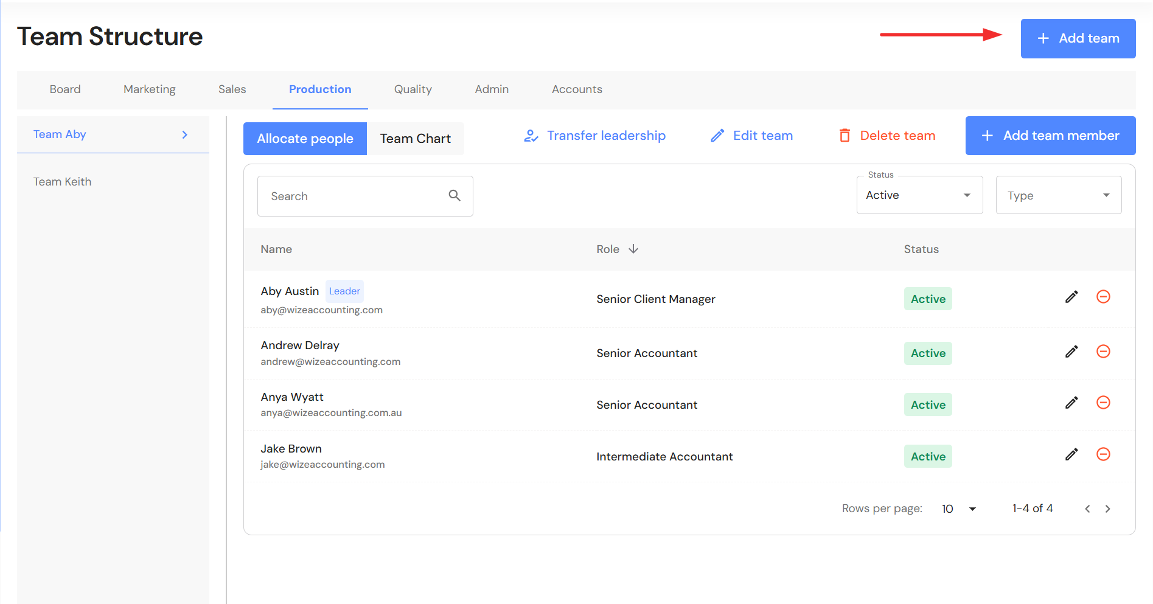1153x604 pixels.
Task: Go to the previous page of results
Action: pos(1087,509)
